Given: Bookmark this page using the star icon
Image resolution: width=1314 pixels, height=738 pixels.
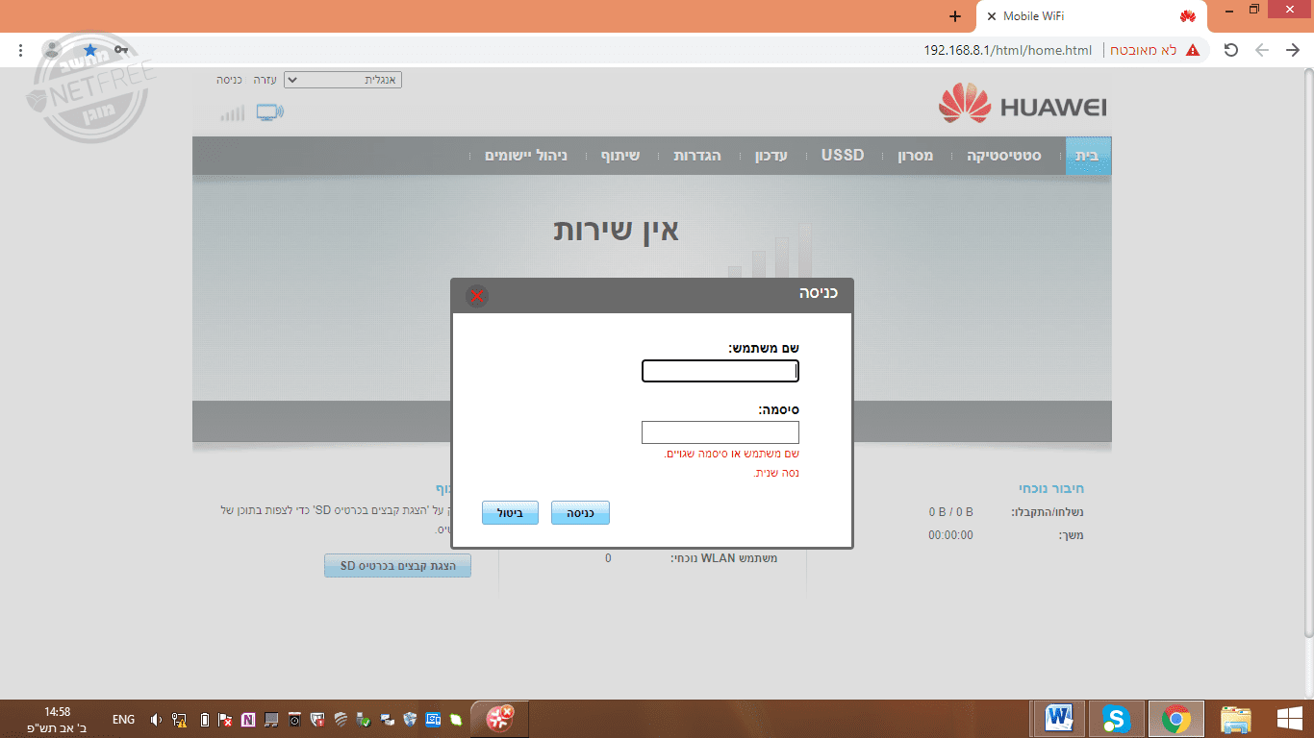Looking at the screenshot, I should coord(89,49).
